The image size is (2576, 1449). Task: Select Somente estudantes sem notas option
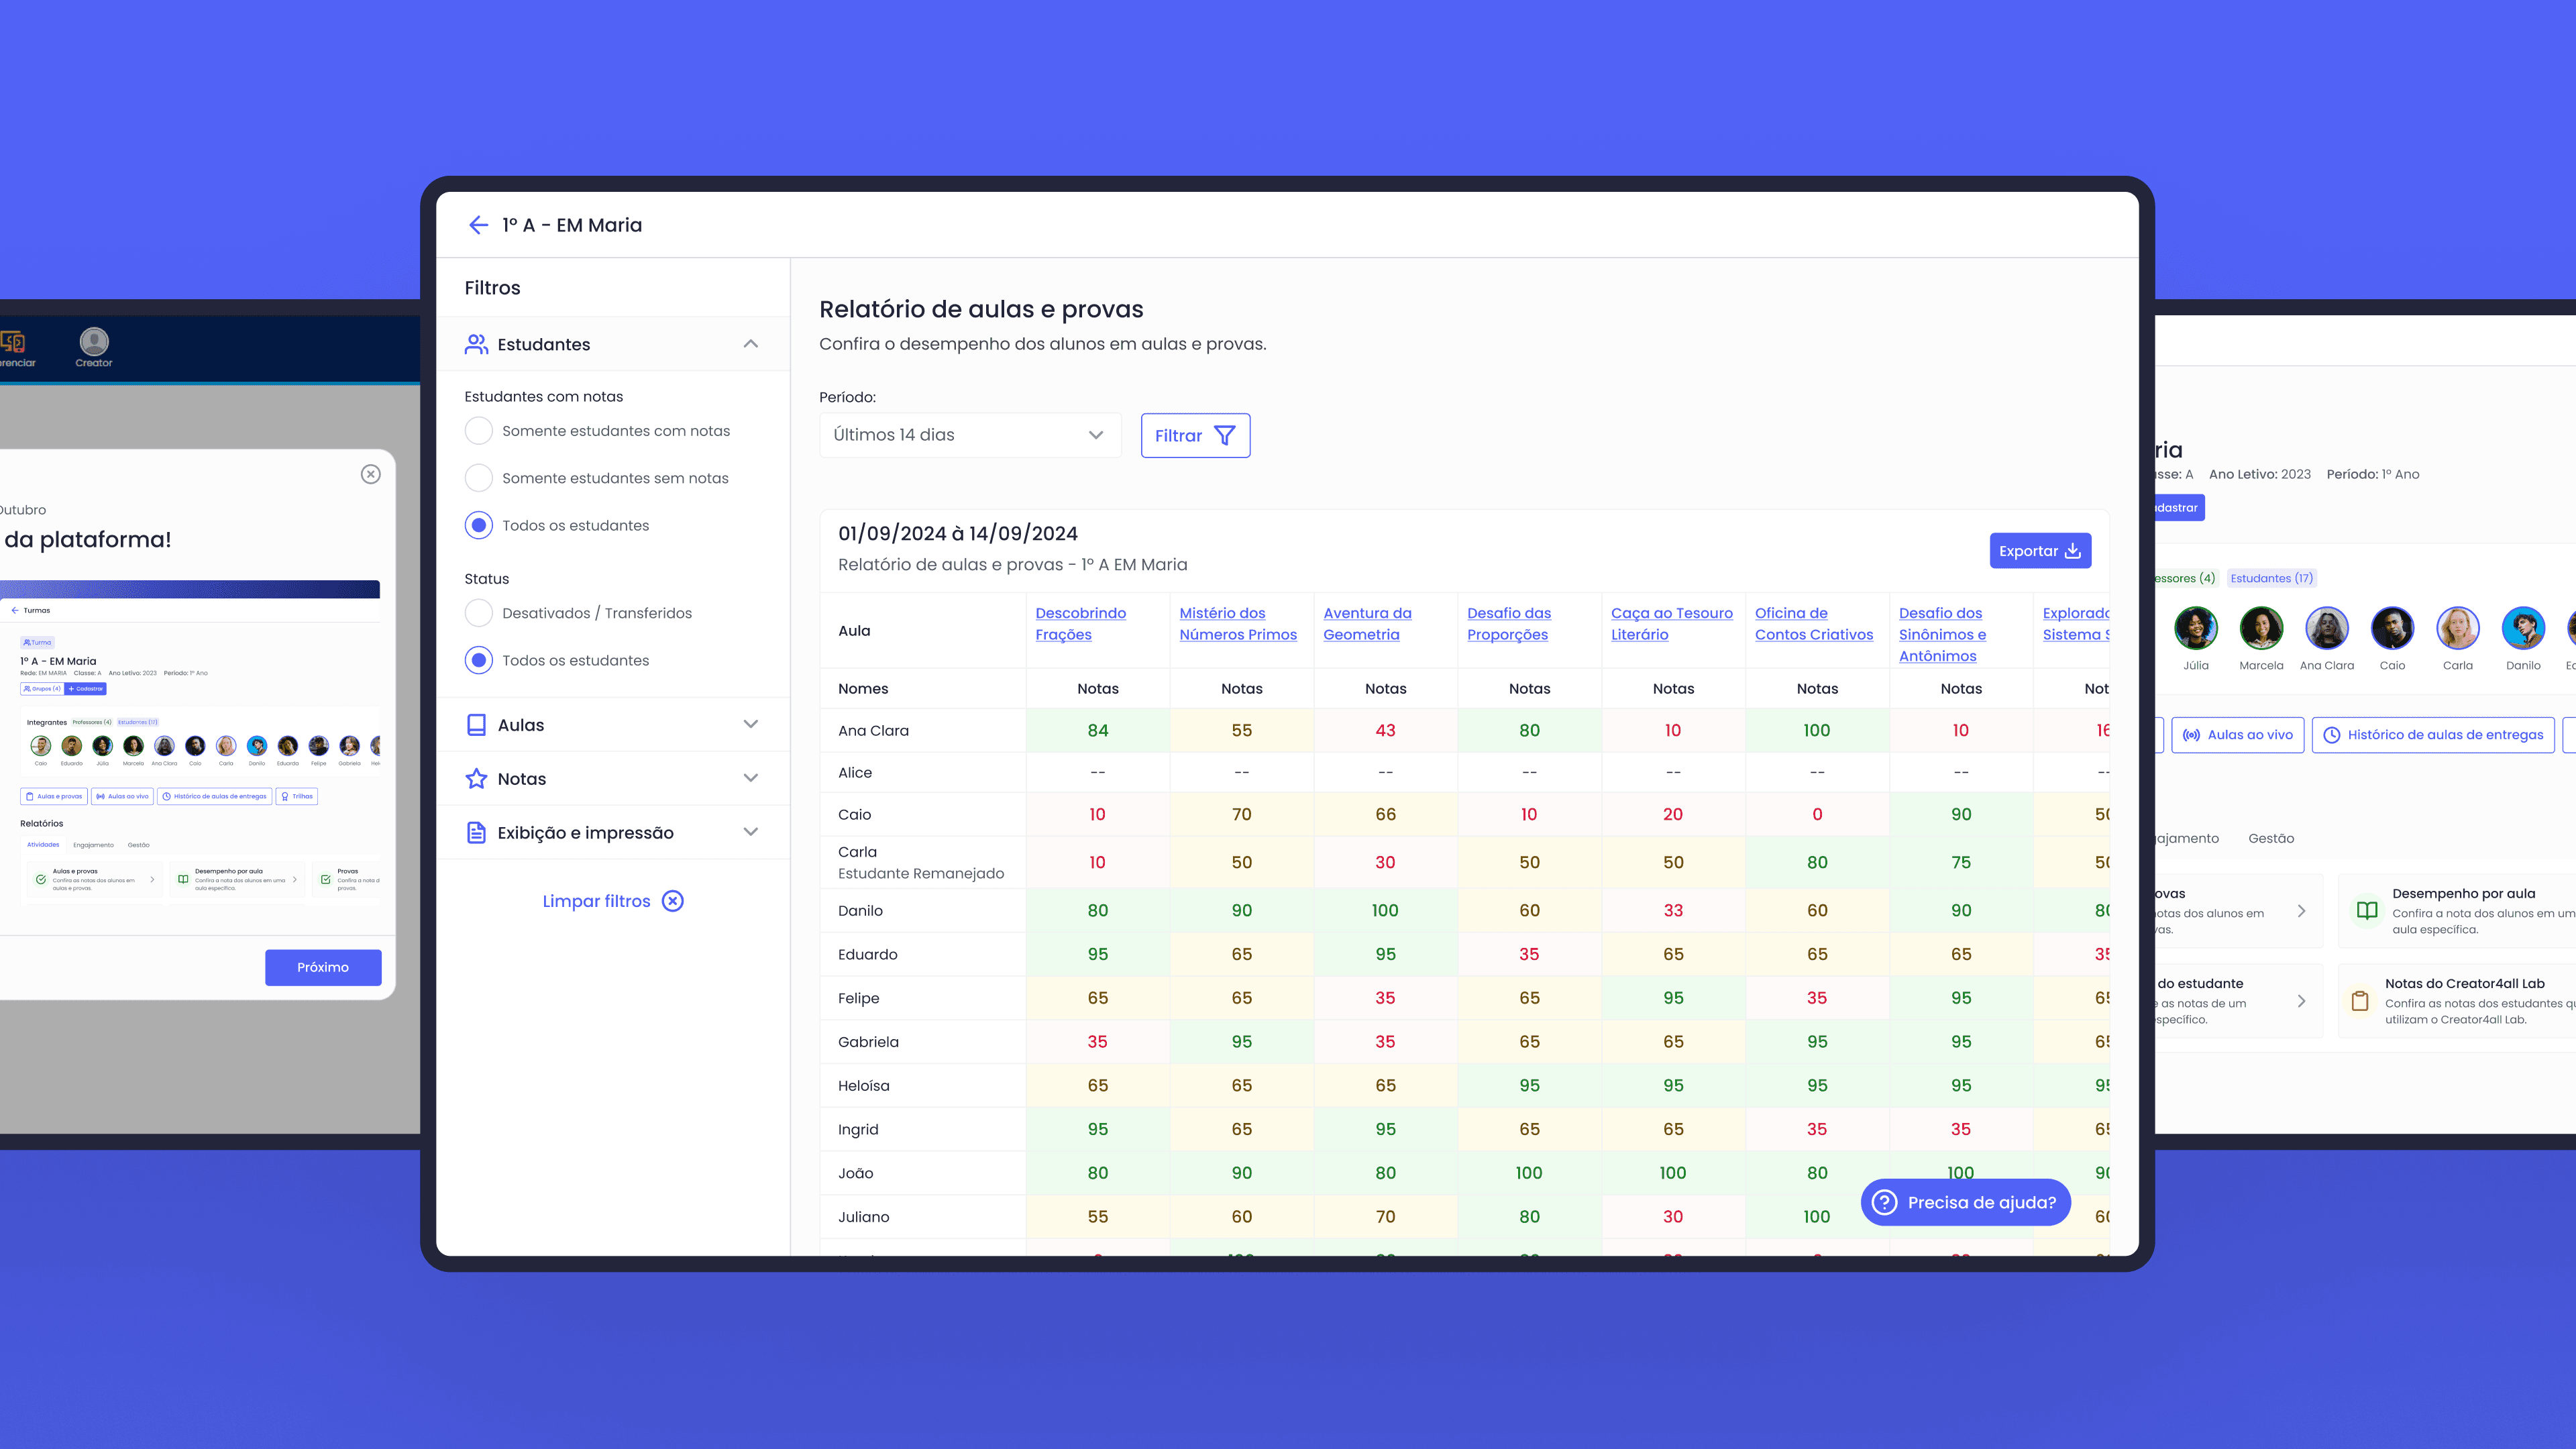pyautogui.click(x=479, y=478)
